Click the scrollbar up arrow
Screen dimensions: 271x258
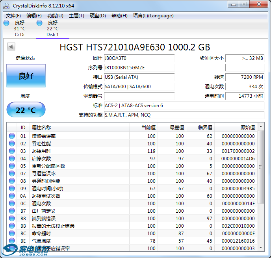click(x=261, y=126)
